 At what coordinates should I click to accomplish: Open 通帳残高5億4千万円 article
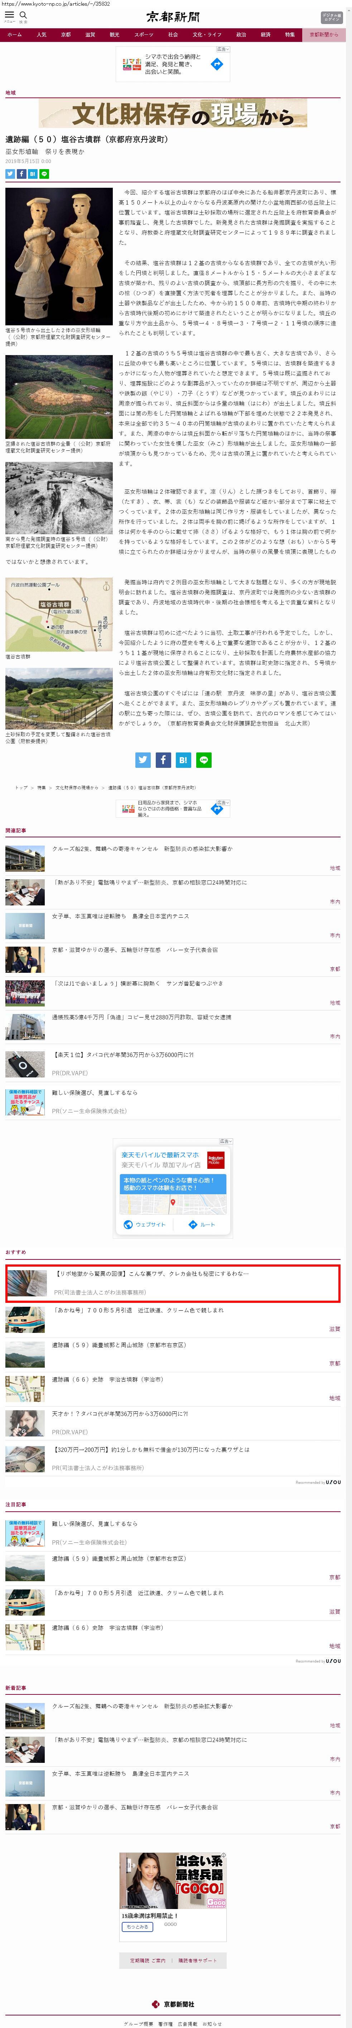coord(142,1017)
